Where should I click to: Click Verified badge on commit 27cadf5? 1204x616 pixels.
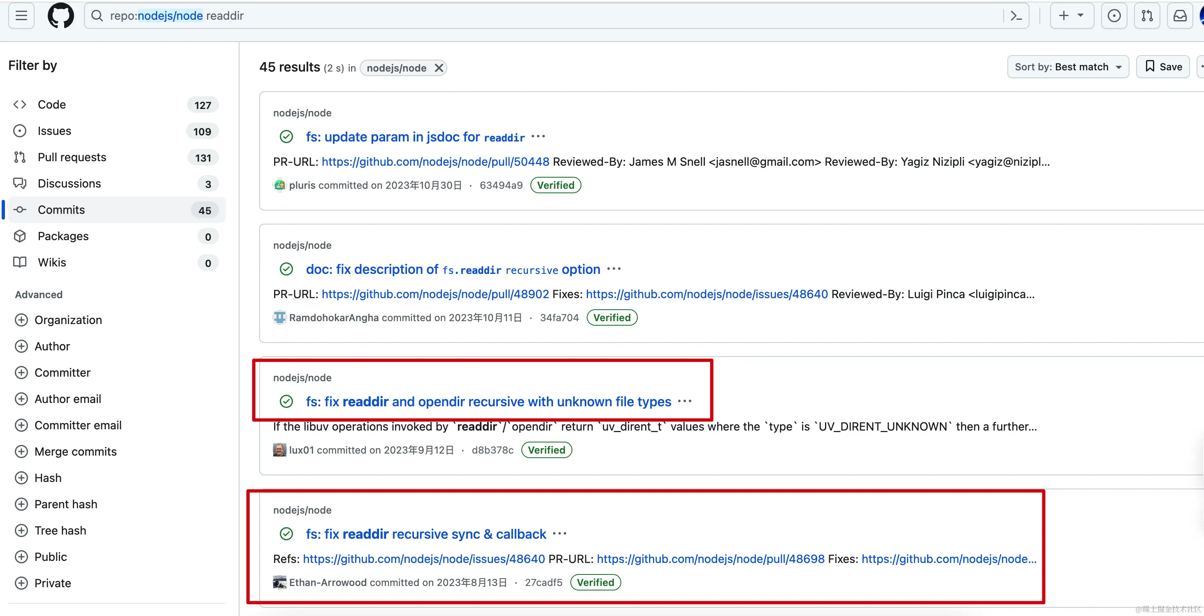[x=595, y=583]
